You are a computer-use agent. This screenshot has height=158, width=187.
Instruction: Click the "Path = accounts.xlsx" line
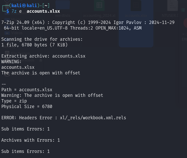pos(27,90)
